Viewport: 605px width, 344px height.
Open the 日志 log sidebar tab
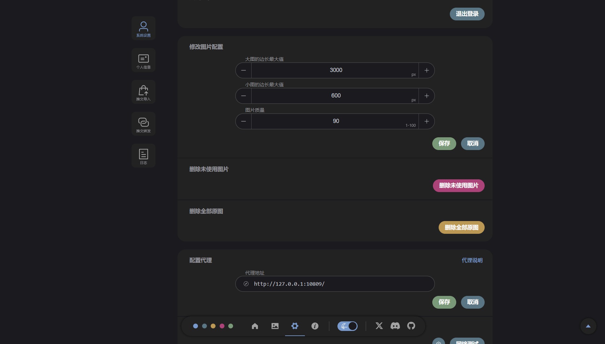tap(143, 156)
